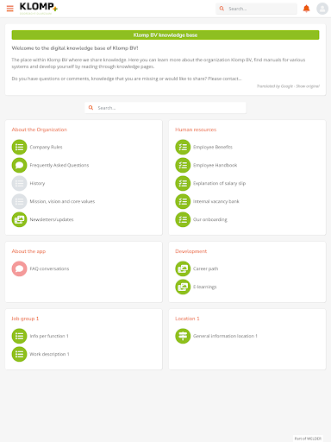Click the FAQ conversations pink chat icon
The width and height of the screenshot is (331, 442).
click(x=19, y=268)
